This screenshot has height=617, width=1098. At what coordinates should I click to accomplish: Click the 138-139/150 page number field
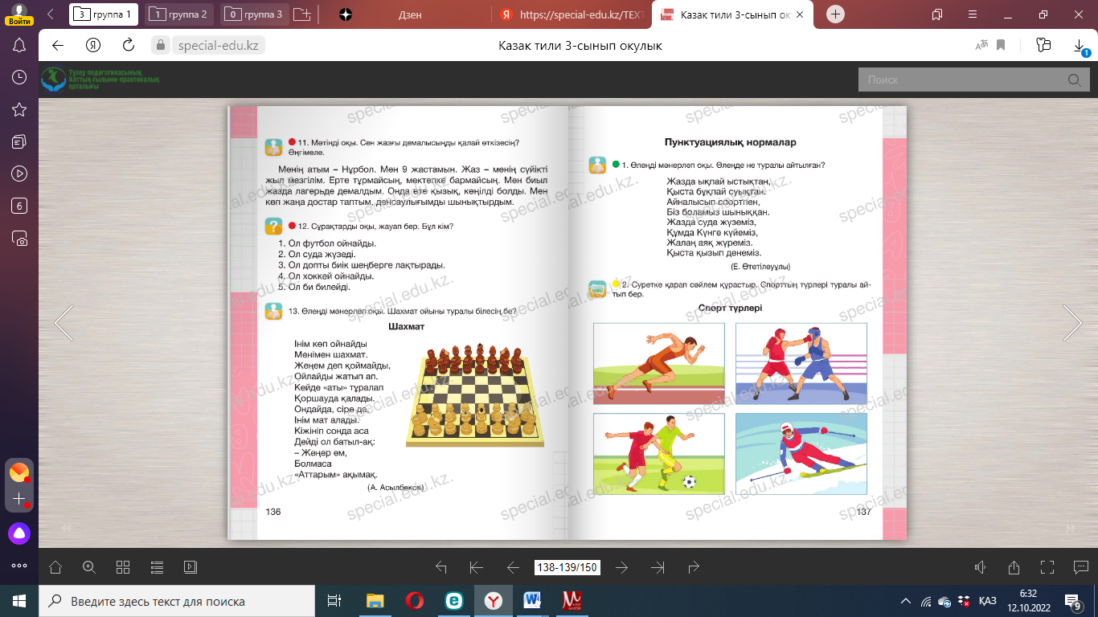click(567, 567)
